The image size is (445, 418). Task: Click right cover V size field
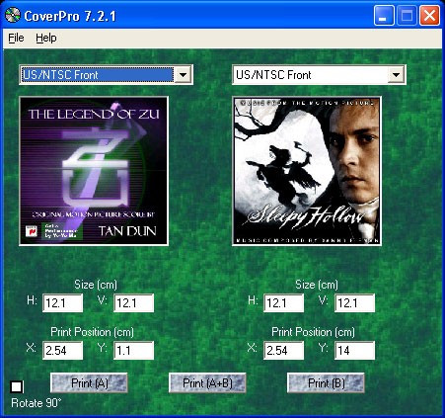click(354, 303)
